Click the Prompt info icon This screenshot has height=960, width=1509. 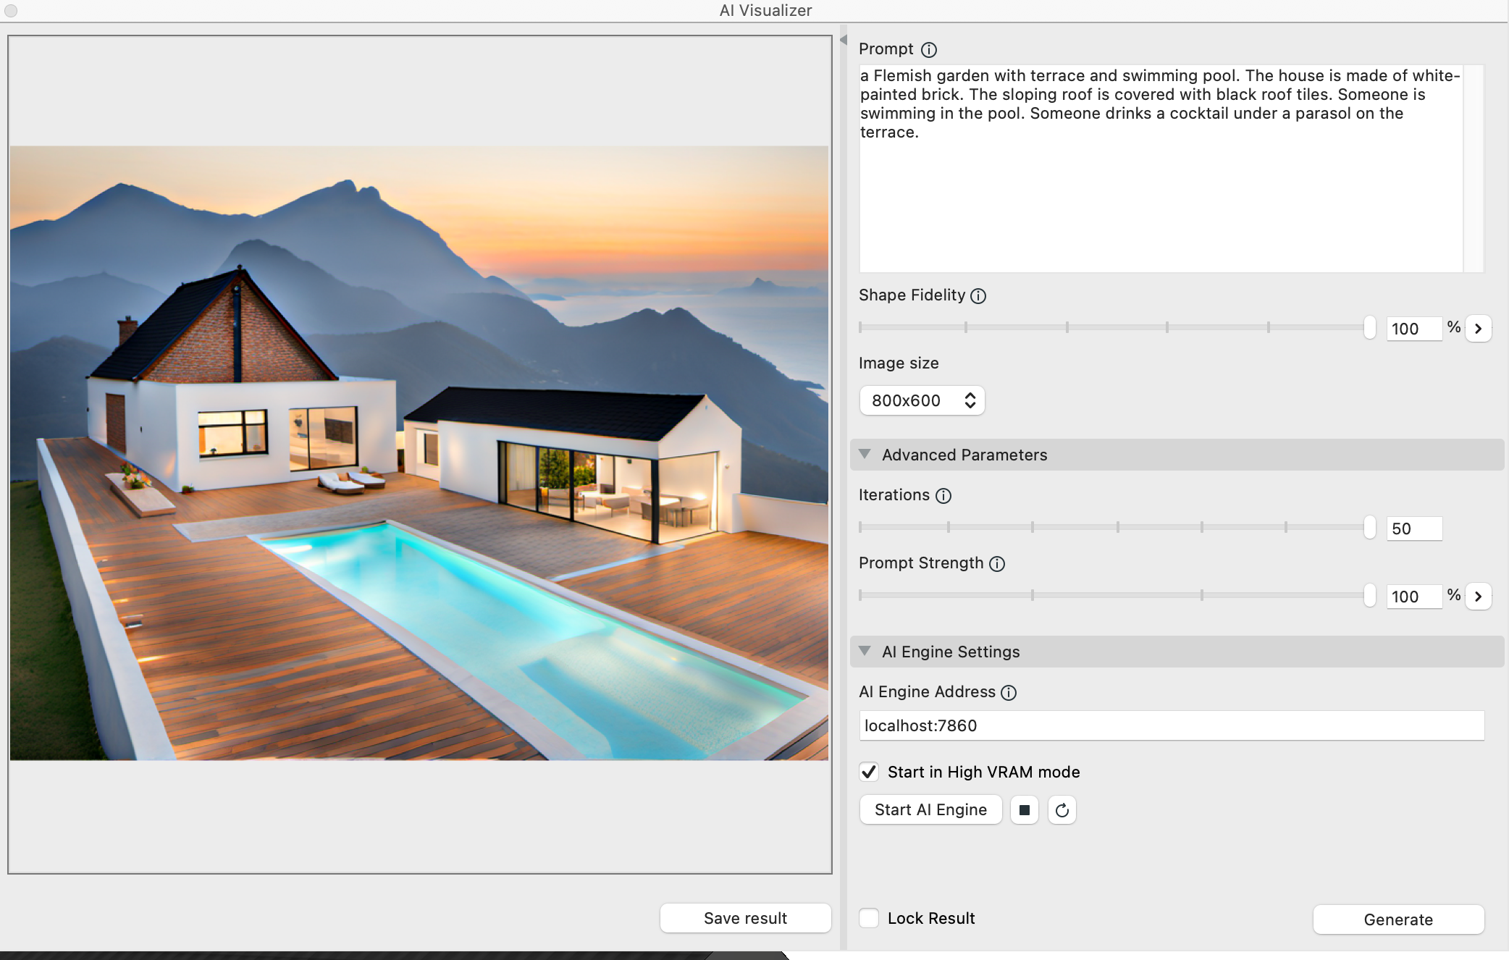tap(929, 50)
